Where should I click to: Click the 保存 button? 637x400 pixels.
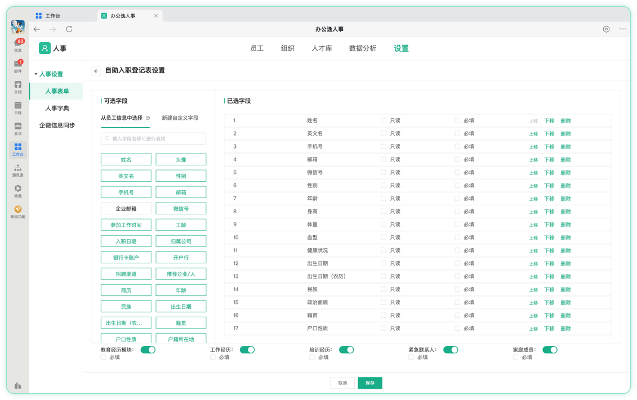pos(369,383)
